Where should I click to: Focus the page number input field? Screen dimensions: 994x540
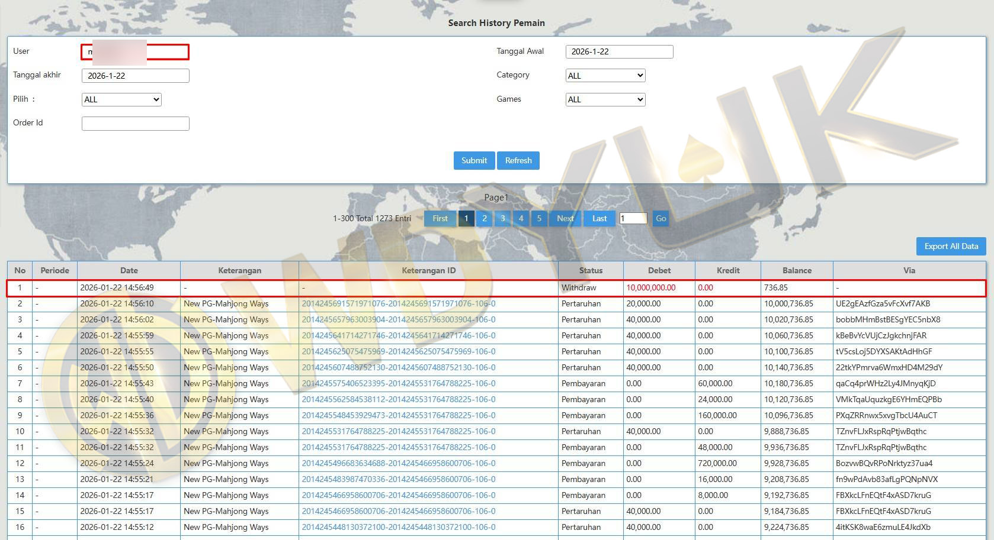[633, 218]
